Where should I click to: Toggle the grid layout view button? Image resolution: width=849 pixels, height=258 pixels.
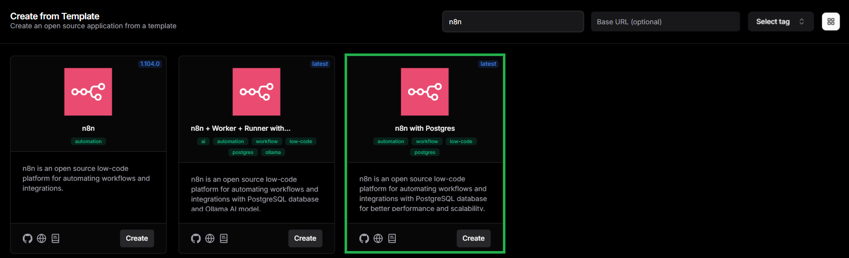[831, 22]
